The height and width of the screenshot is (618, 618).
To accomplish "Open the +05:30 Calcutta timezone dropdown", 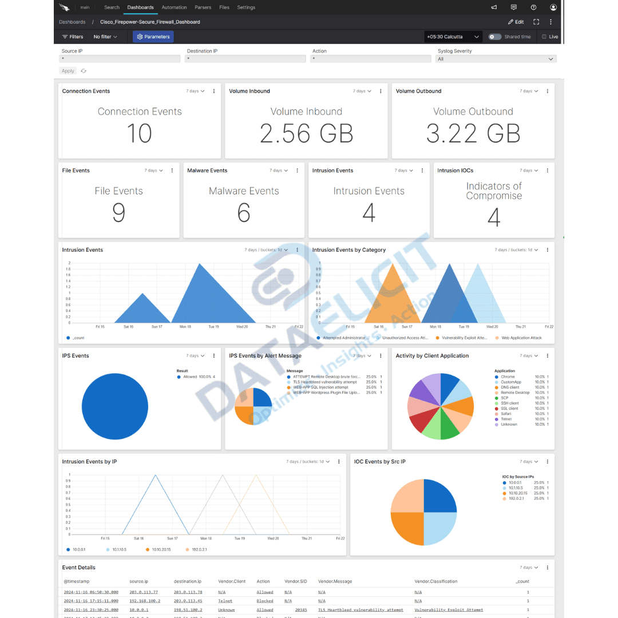I will point(452,36).
